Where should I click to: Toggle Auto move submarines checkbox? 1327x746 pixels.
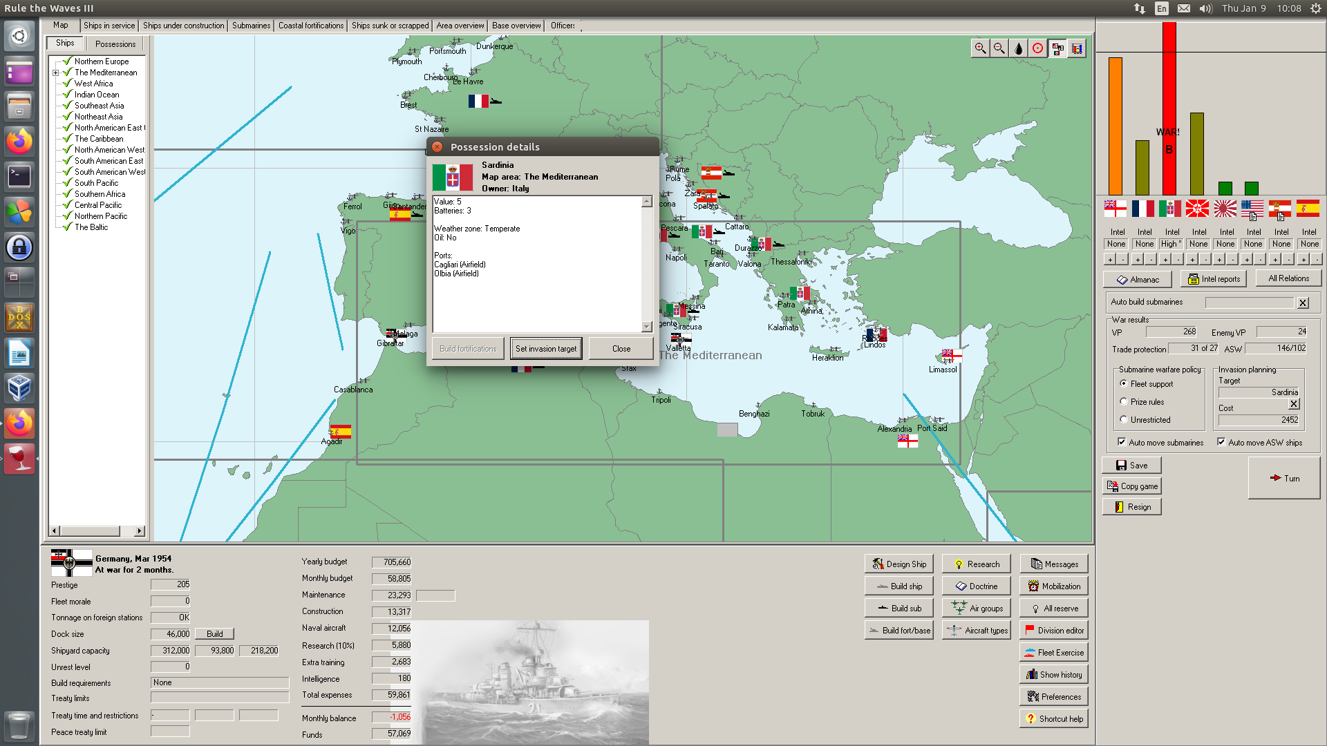click(1122, 442)
